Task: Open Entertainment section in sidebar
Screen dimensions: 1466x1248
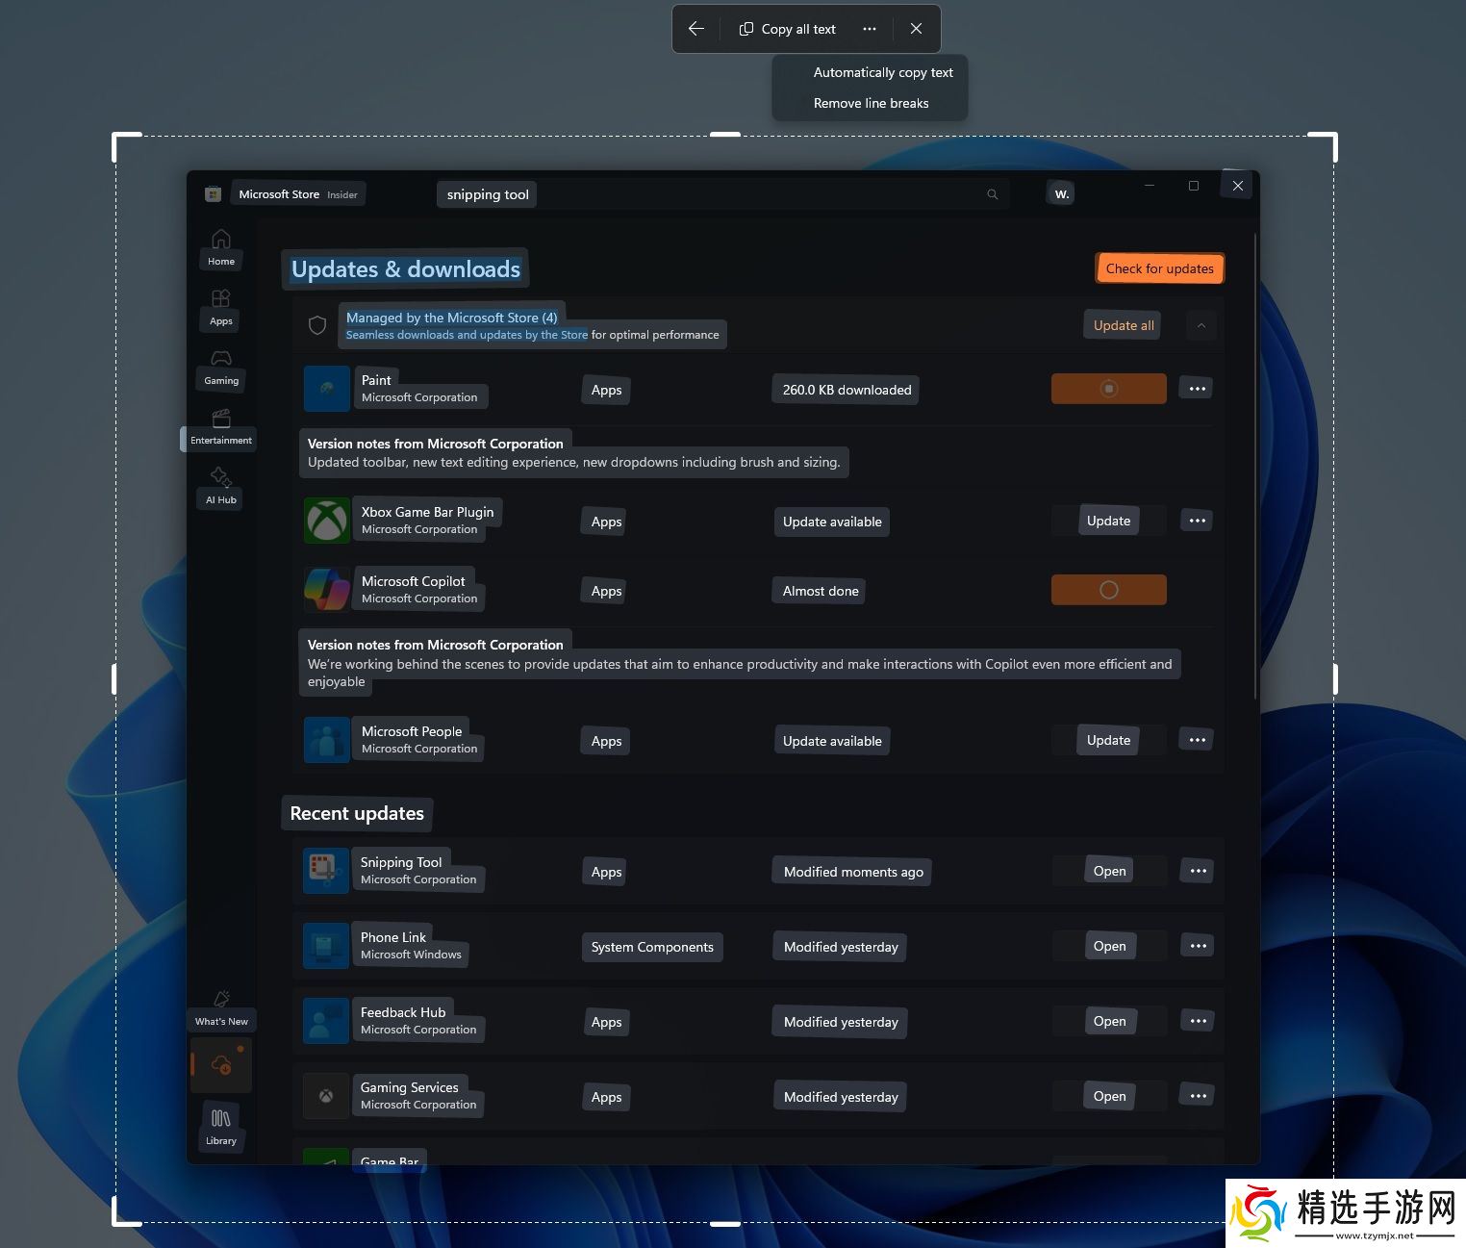Action: 221,426
